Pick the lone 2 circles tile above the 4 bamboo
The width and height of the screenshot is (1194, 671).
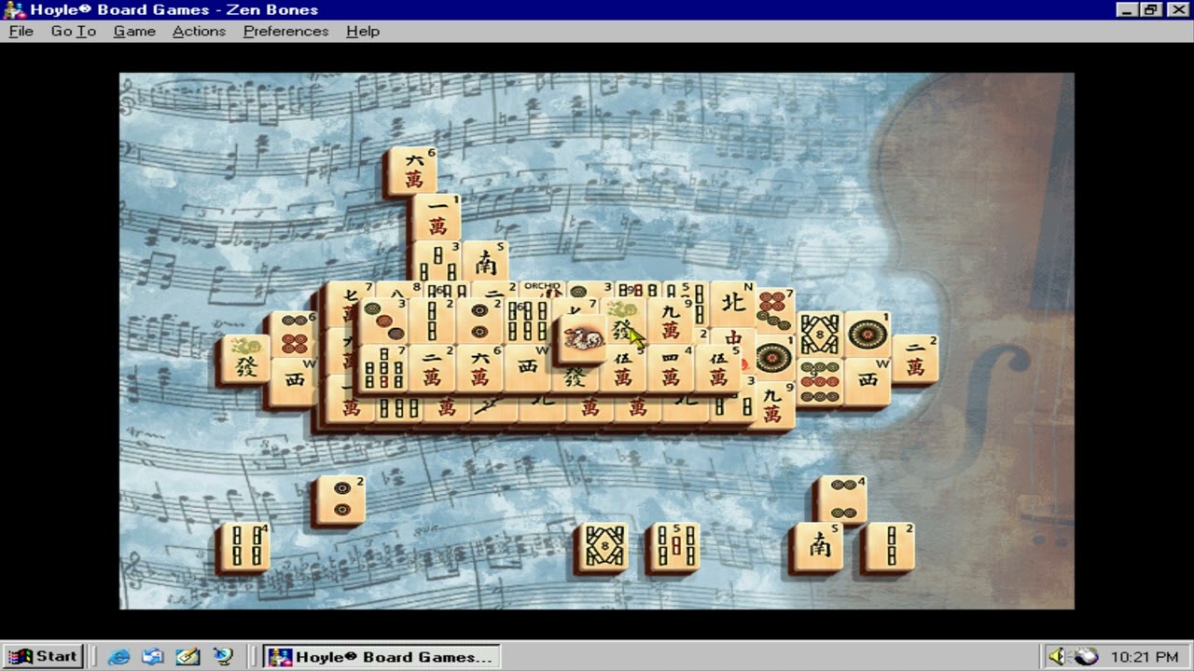tap(340, 500)
